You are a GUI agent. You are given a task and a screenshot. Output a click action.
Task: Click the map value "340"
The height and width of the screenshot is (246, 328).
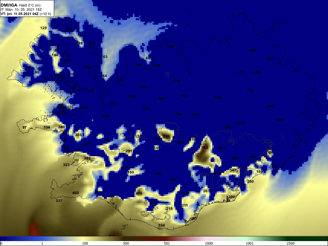pos(61,127)
